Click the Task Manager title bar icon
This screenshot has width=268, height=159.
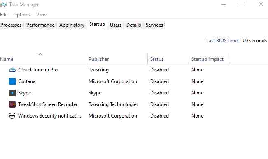point(4,5)
